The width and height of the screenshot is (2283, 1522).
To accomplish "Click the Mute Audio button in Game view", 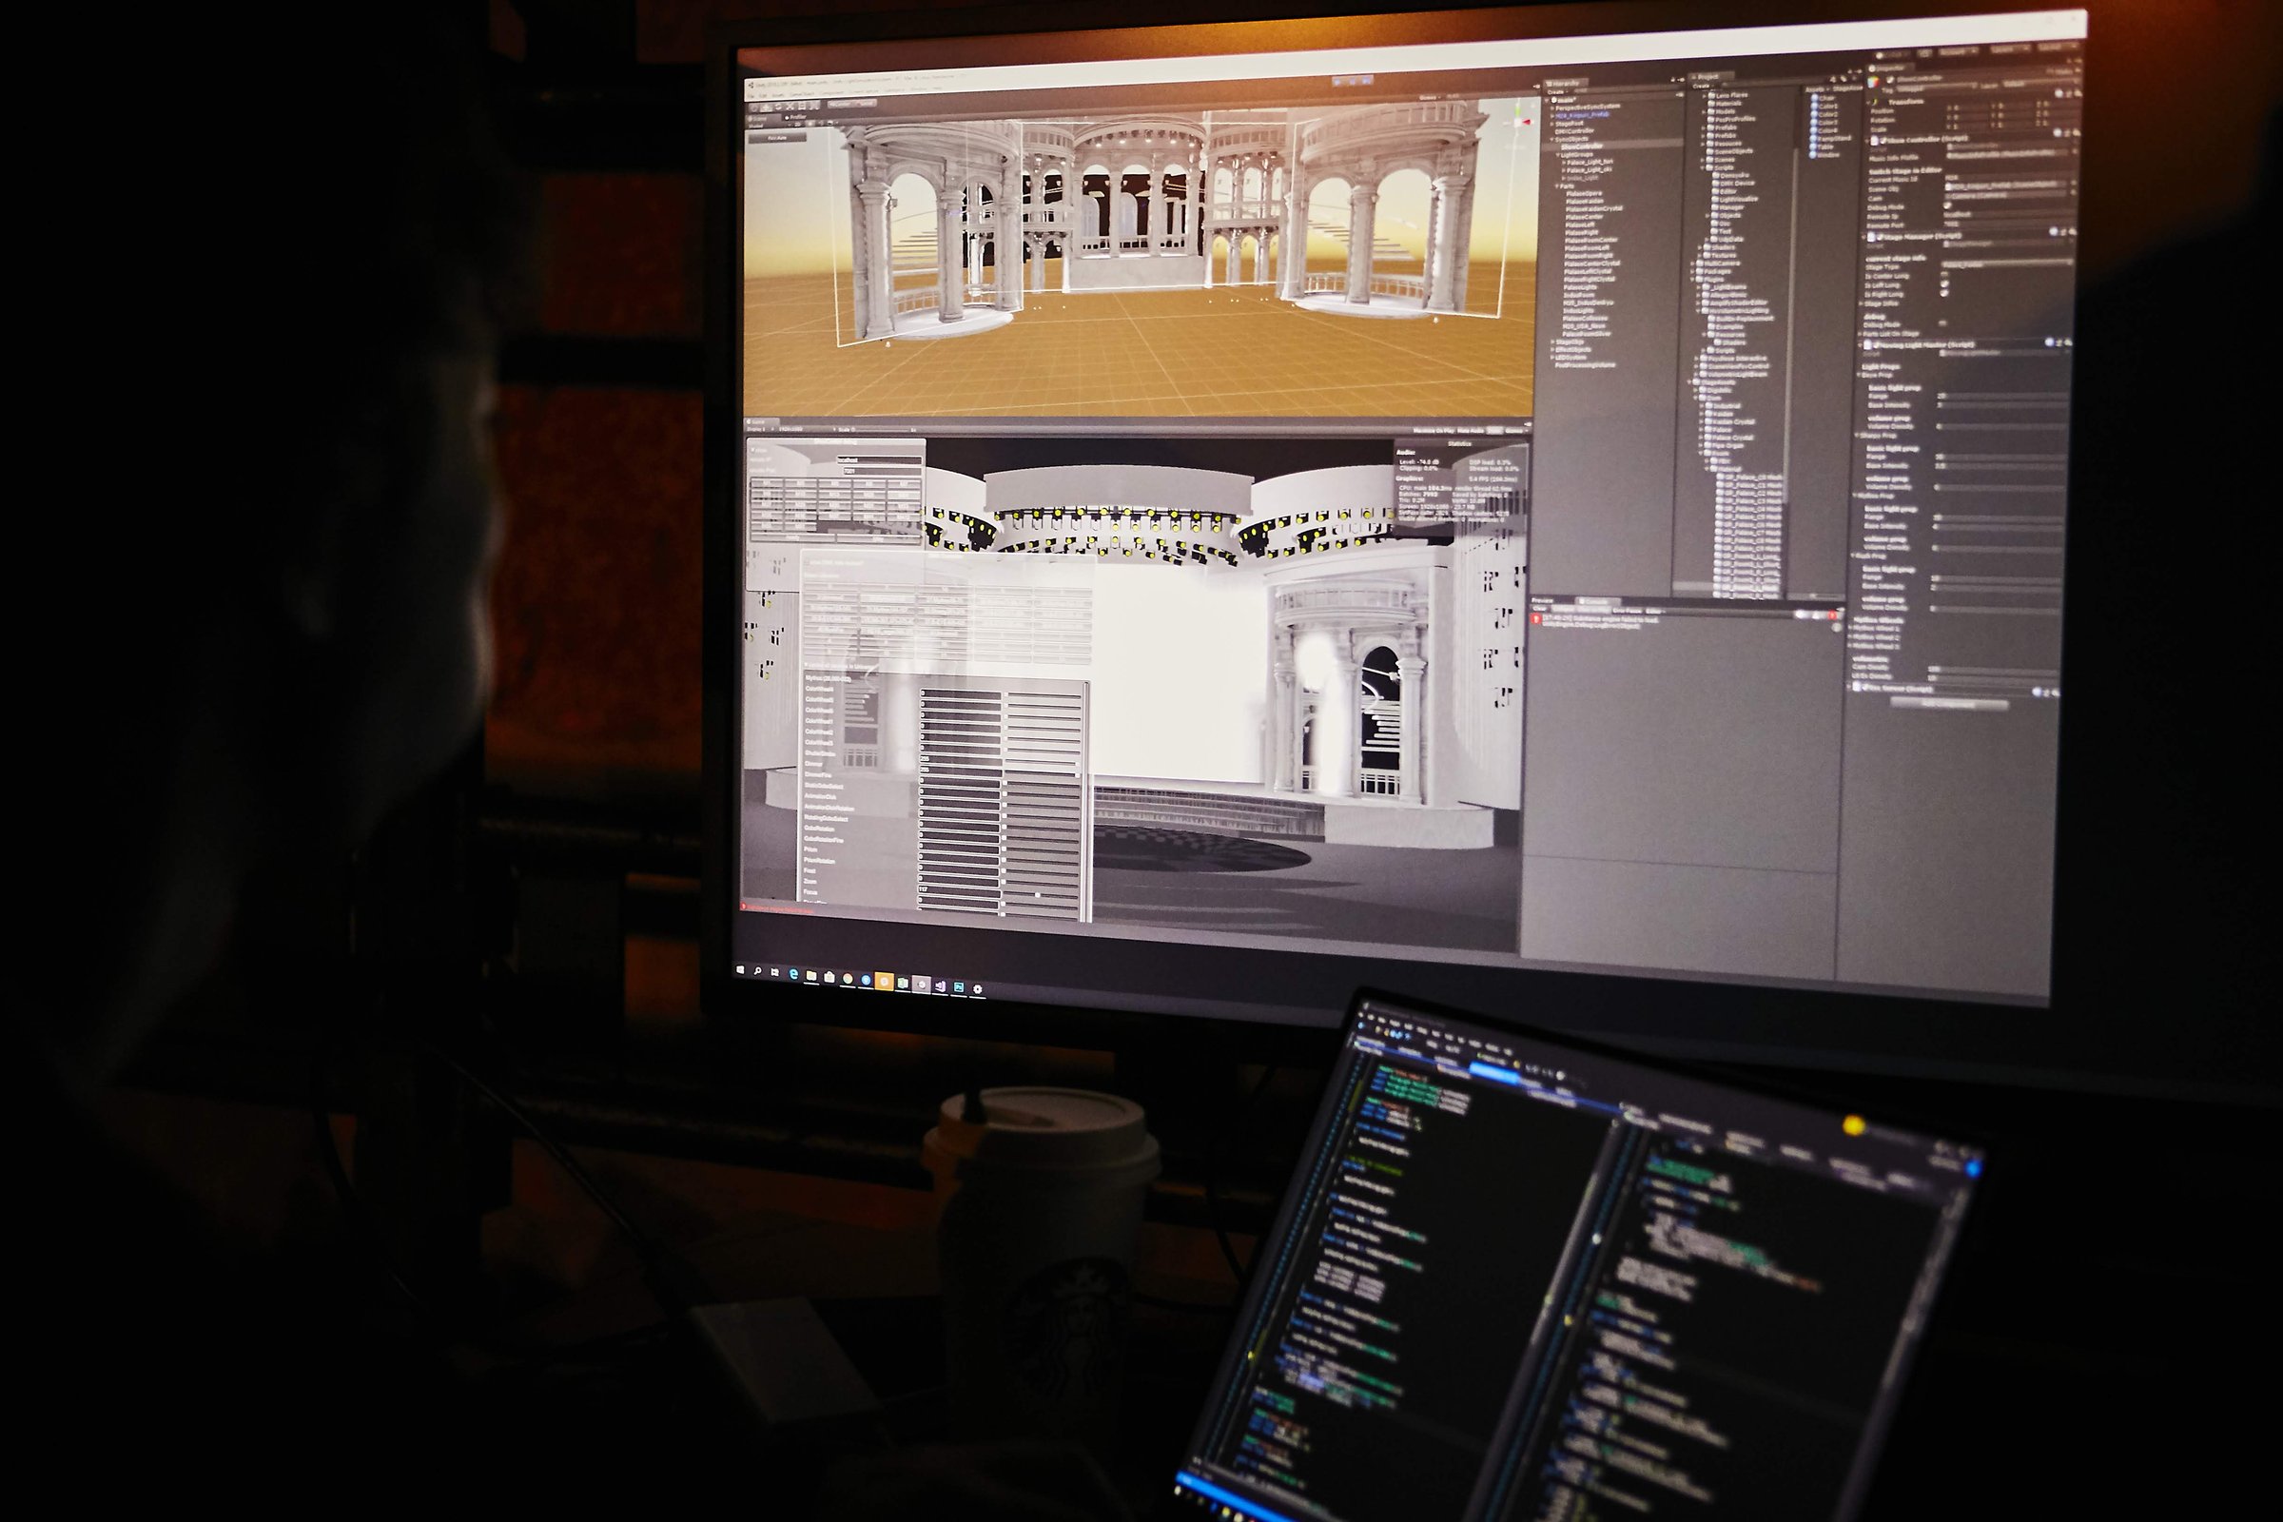I will point(1471,431).
